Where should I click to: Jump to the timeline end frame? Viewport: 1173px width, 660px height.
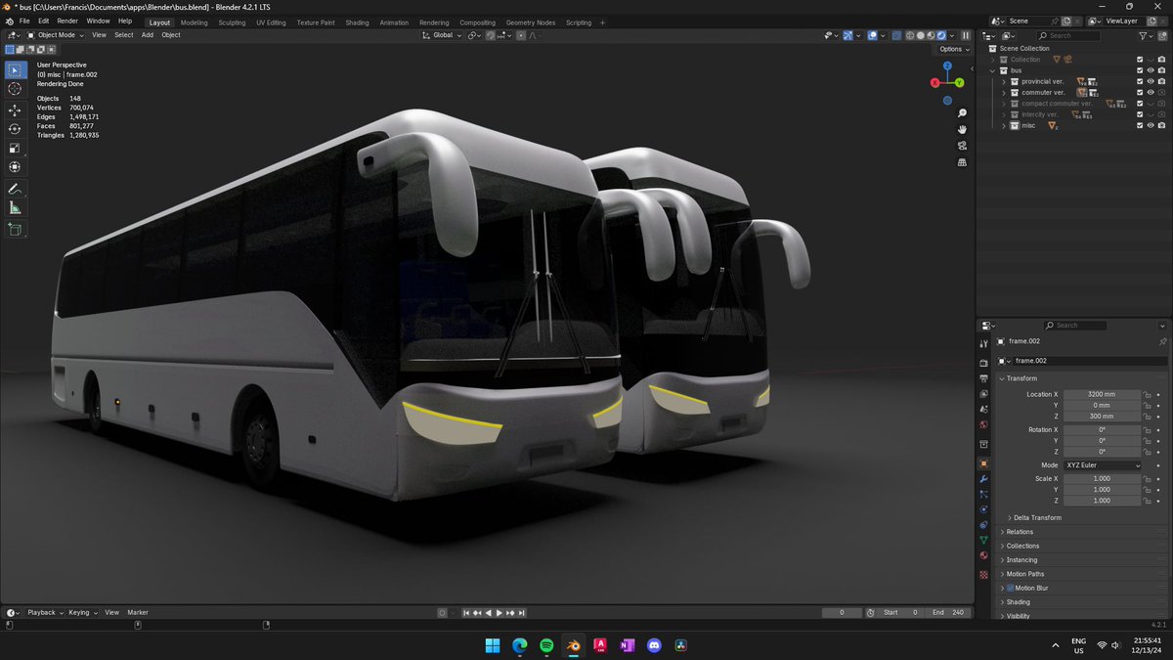click(523, 613)
